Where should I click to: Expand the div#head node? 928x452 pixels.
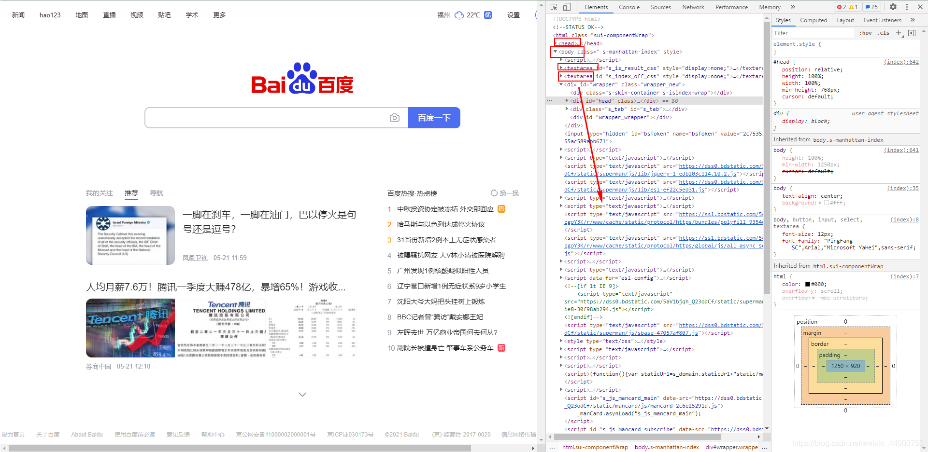click(x=567, y=101)
